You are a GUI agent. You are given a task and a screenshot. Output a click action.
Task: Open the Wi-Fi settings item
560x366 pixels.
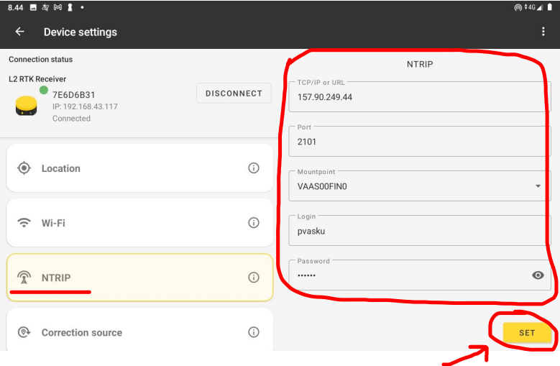(x=137, y=223)
